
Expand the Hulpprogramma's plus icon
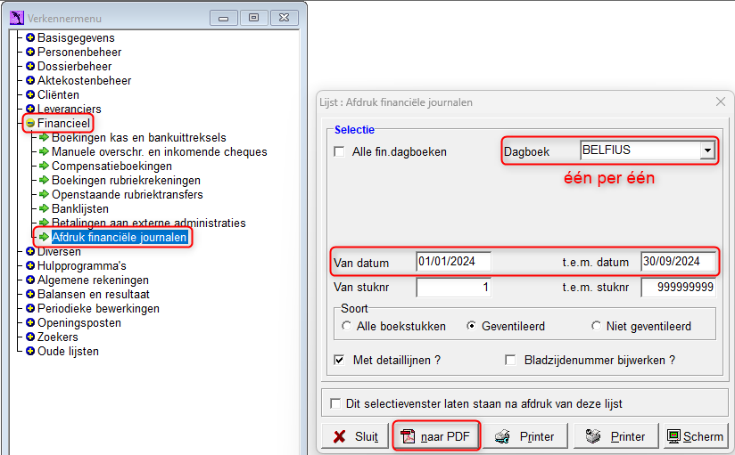(30, 265)
